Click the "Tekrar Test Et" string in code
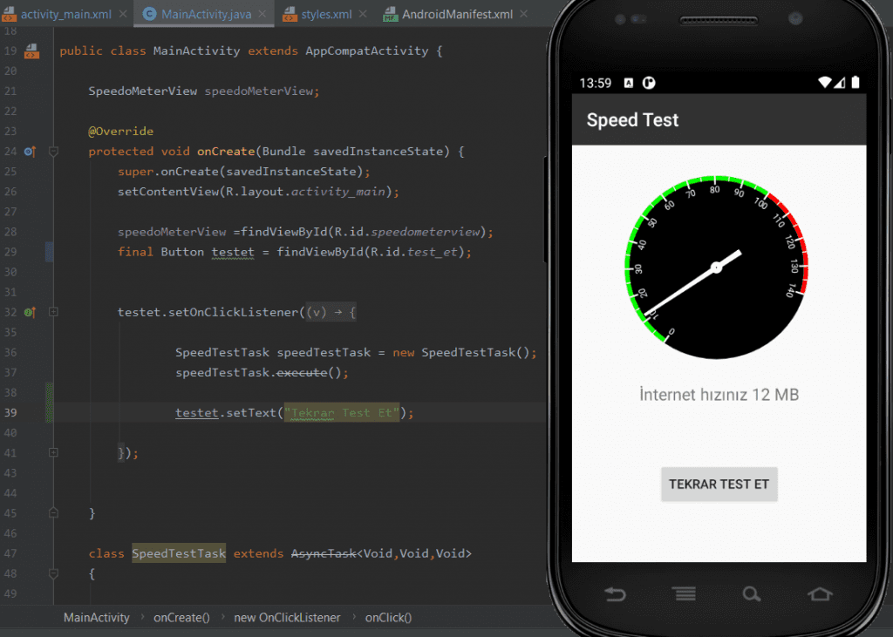This screenshot has height=637, width=893. pyautogui.click(x=343, y=413)
